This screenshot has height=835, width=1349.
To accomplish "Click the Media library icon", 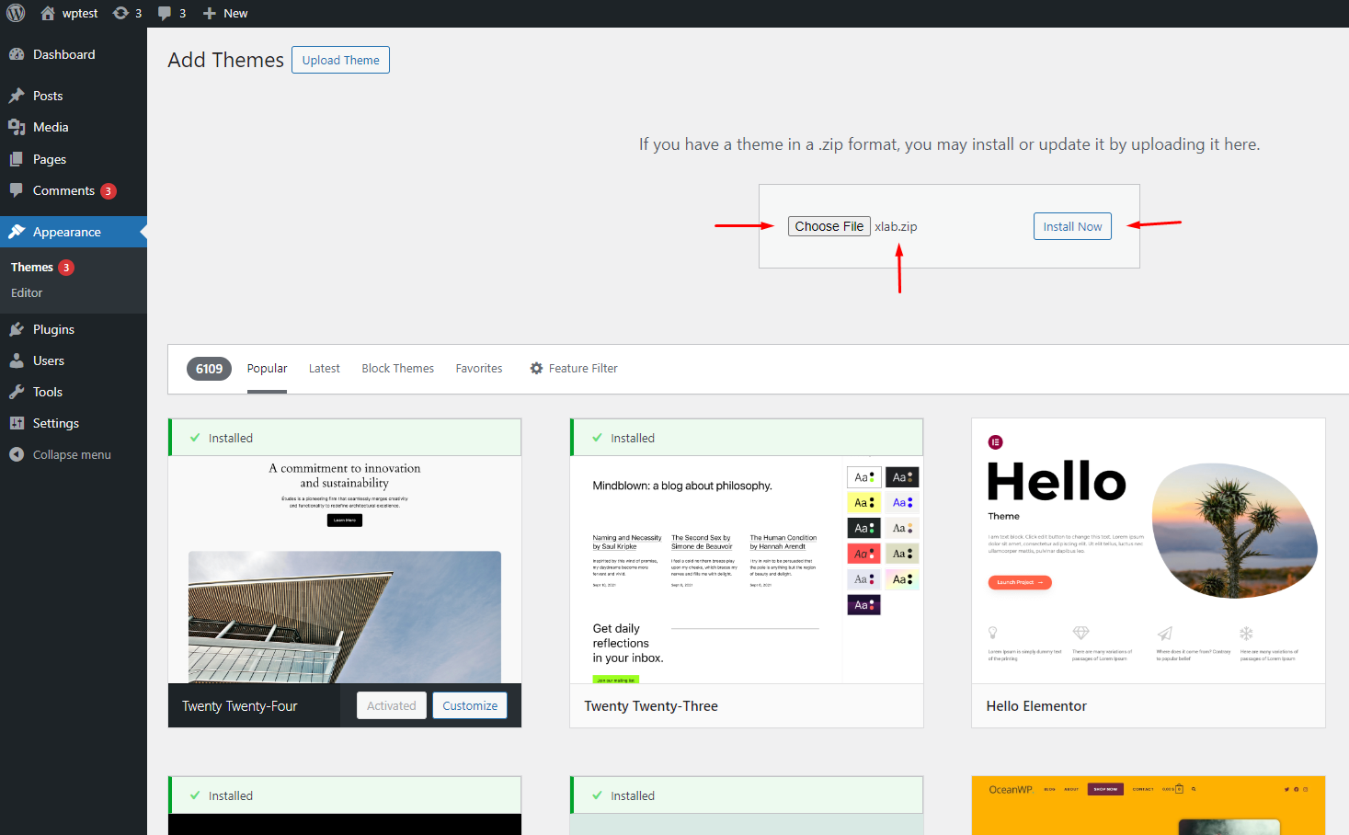I will click(x=17, y=127).
